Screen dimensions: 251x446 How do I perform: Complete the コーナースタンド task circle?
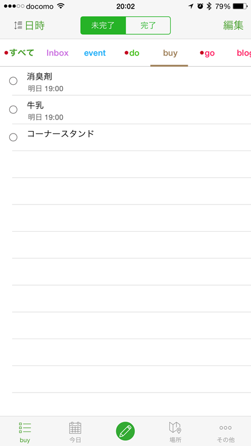(13, 138)
